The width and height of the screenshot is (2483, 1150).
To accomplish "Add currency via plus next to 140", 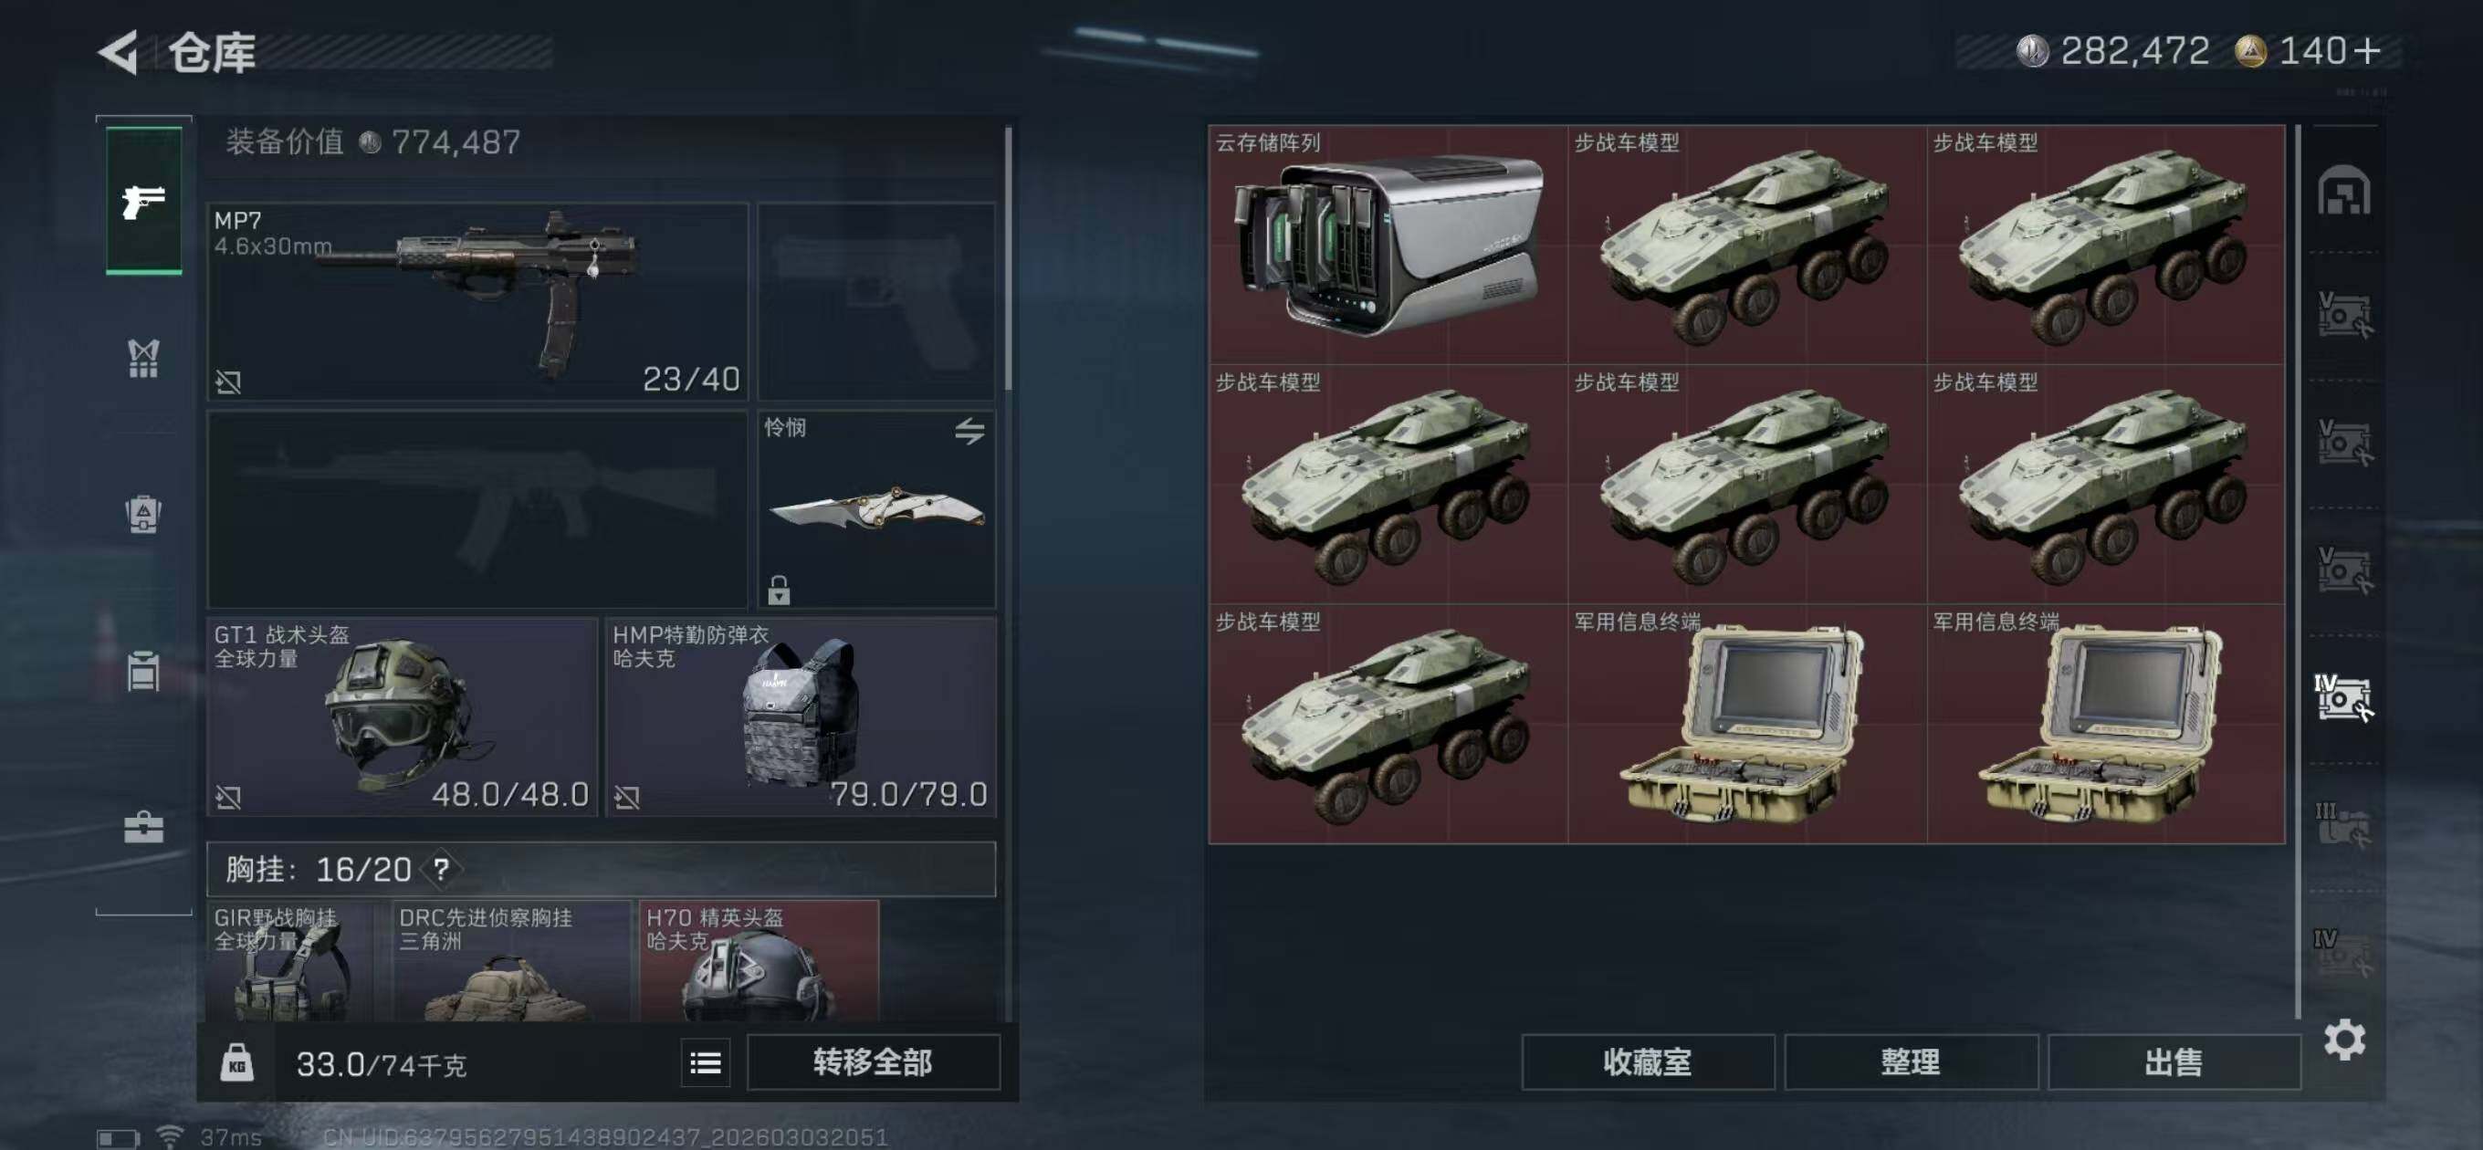I will click(2364, 50).
